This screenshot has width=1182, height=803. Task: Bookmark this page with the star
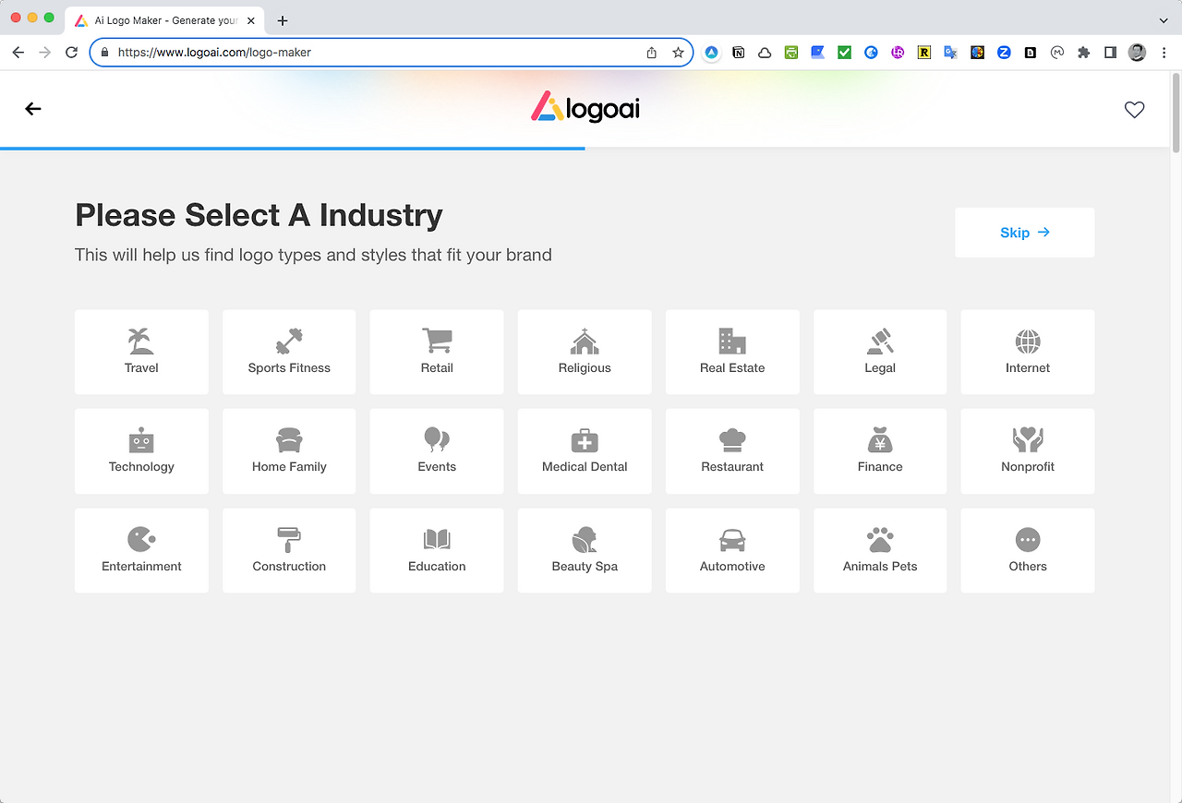click(678, 53)
